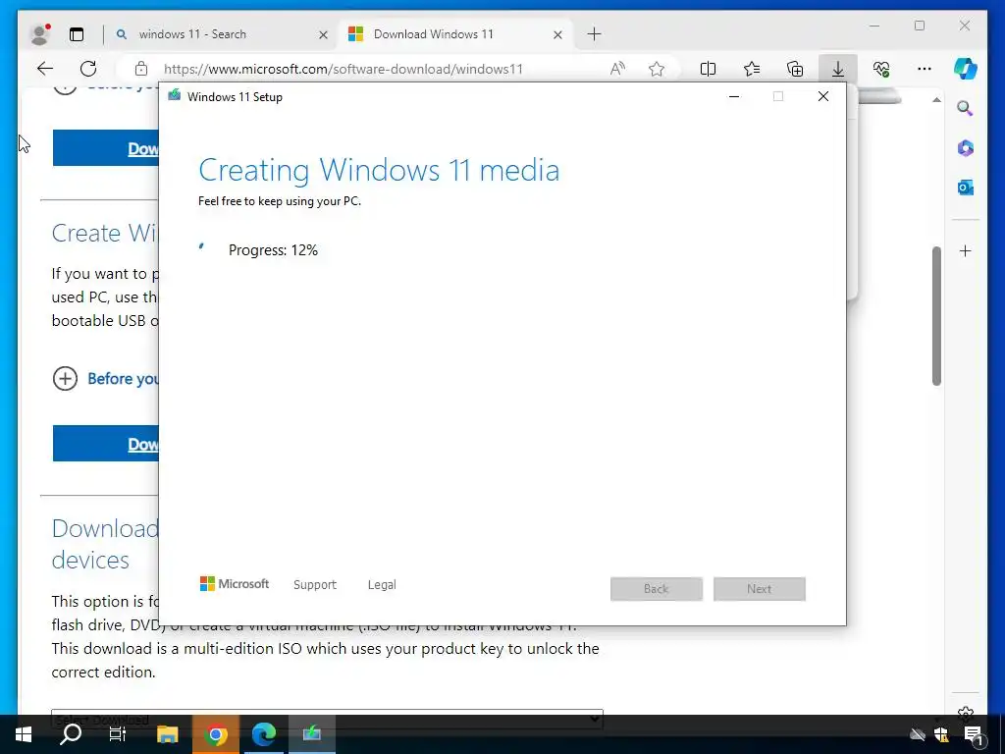Image resolution: width=1005 pixels, height=754 pixels.
Task: Open a new browser tab
Action: pos(594,34)
